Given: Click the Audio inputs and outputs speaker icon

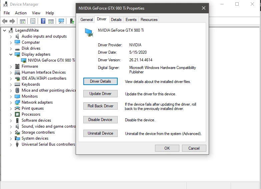Looking at the screenshot, I should click(x=17, y=36).
